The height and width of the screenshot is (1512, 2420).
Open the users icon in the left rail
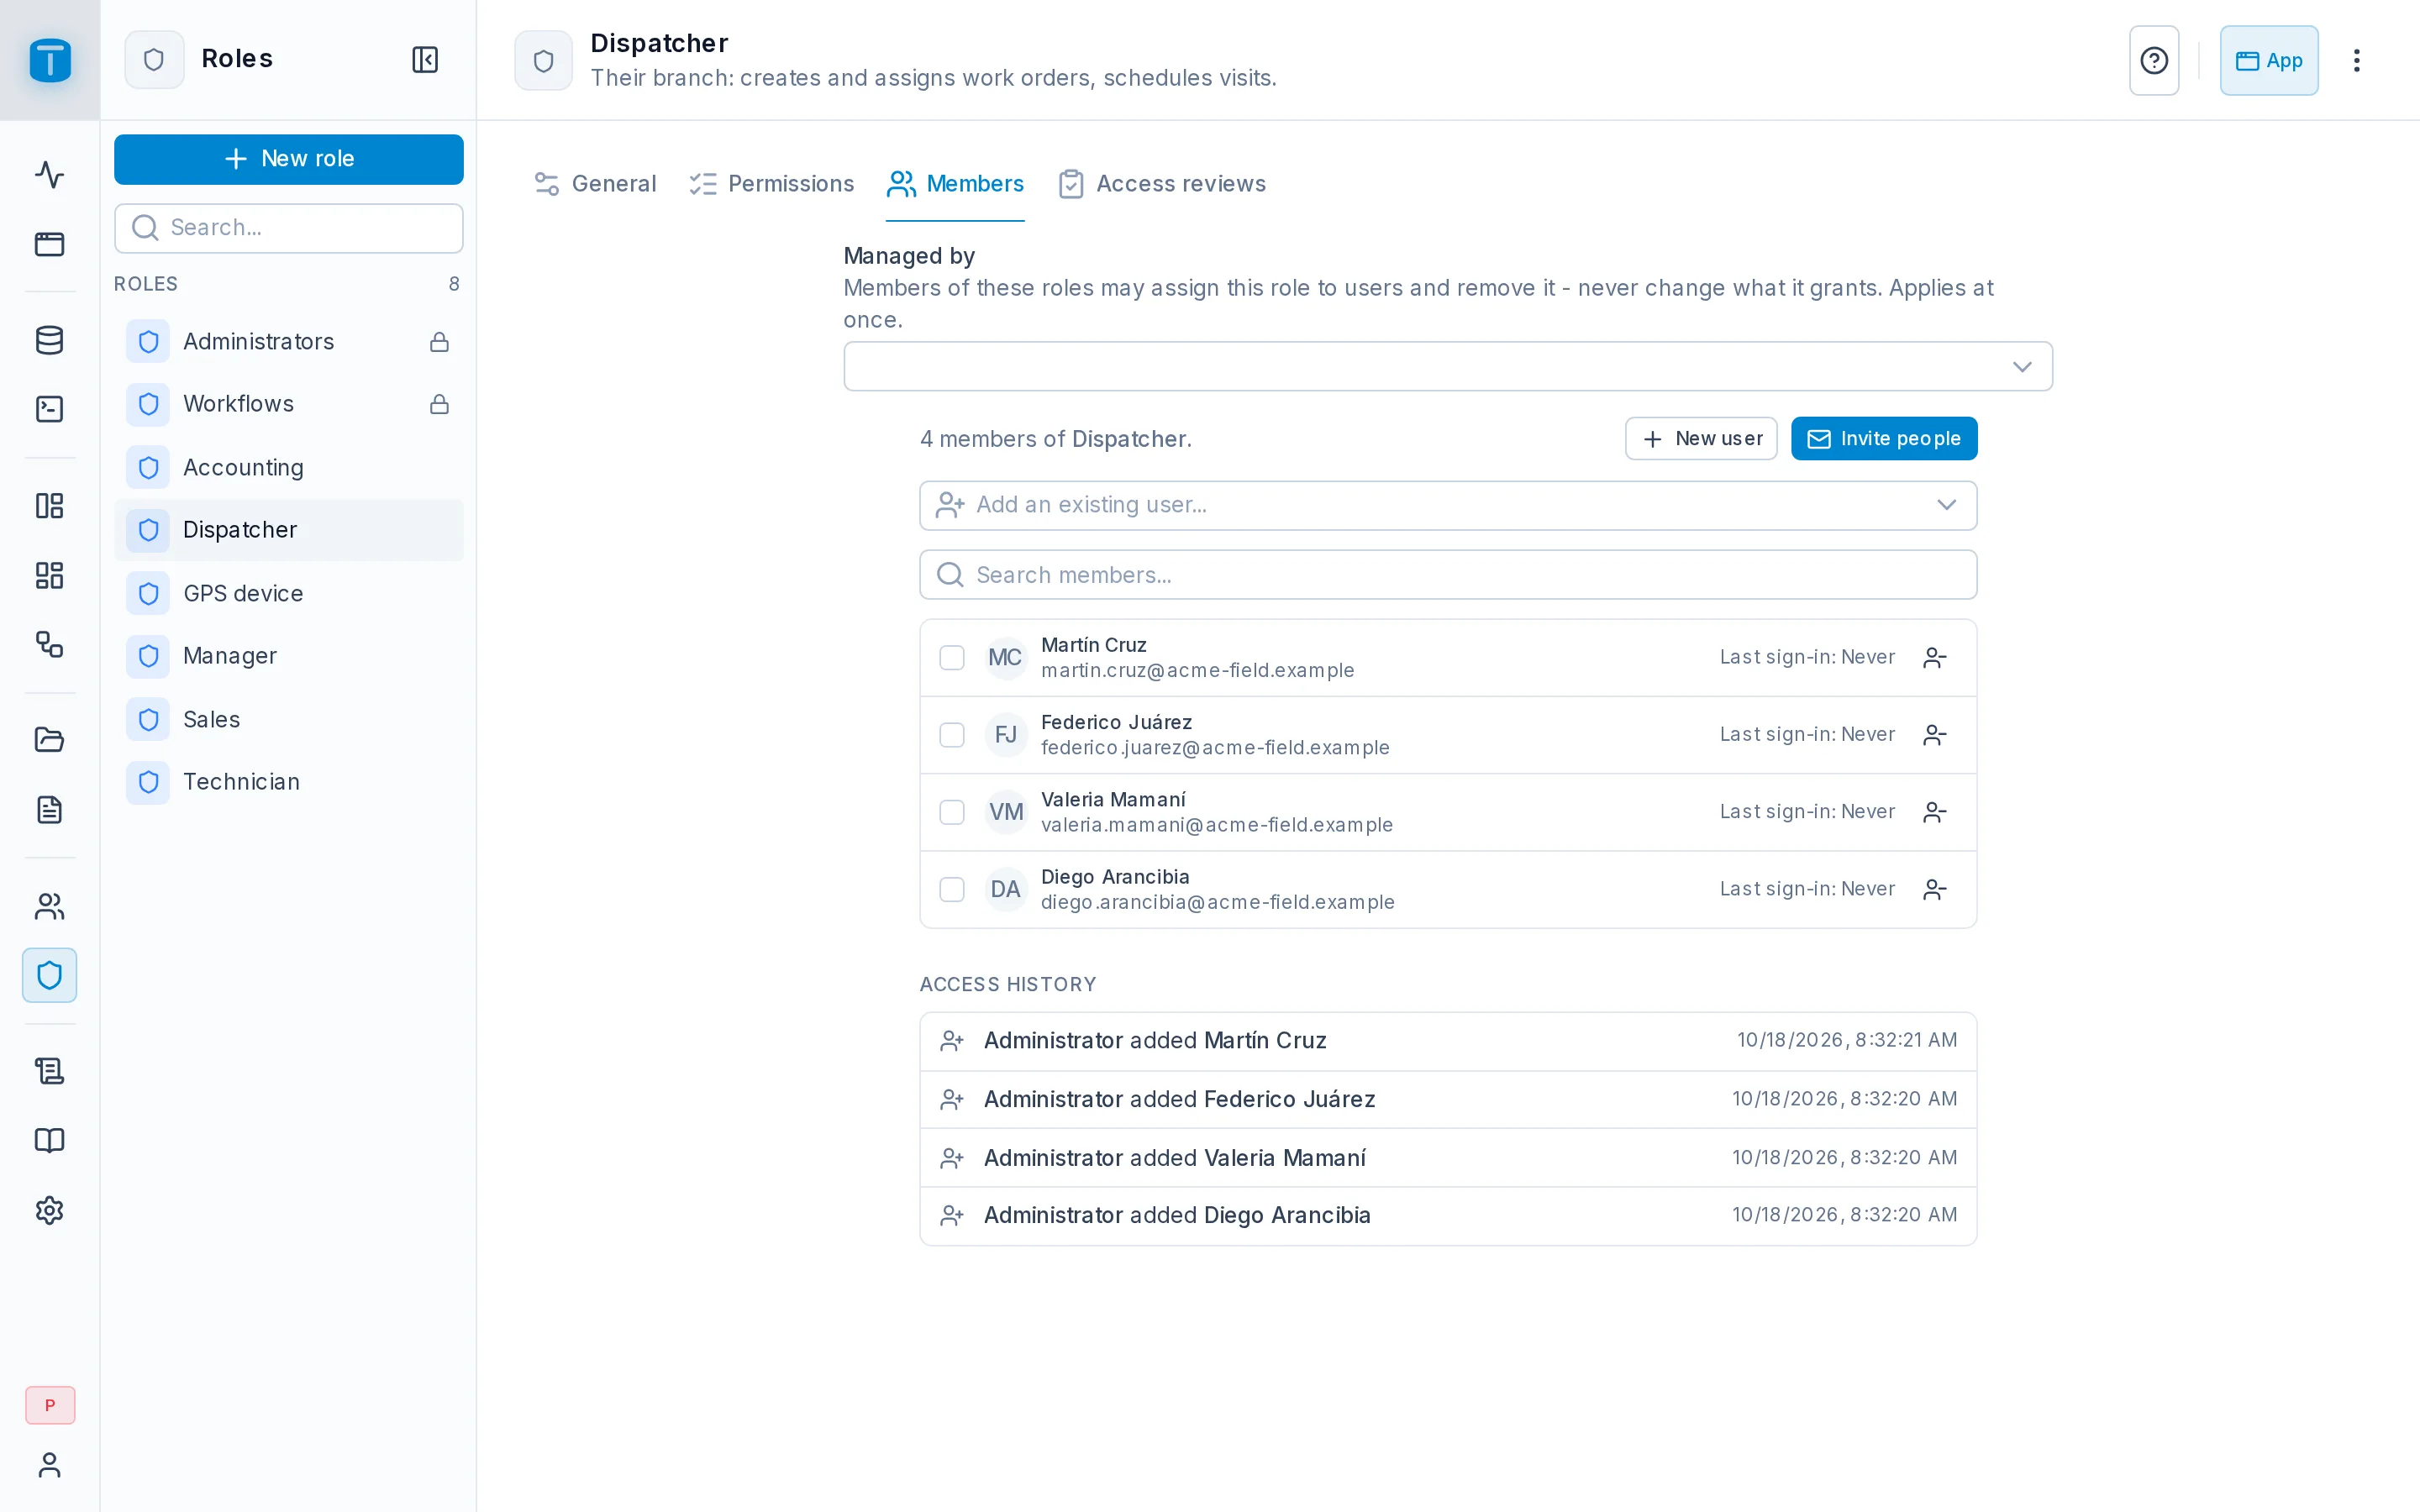[x=50, y=906]
